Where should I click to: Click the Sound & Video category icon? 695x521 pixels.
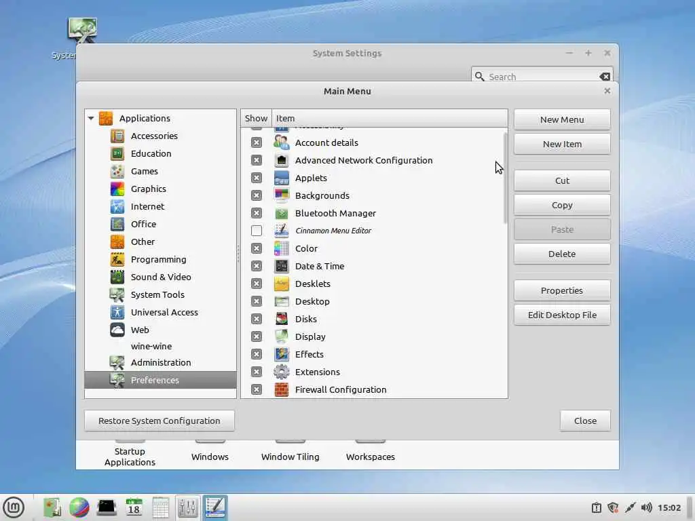(x=117, y=277)
